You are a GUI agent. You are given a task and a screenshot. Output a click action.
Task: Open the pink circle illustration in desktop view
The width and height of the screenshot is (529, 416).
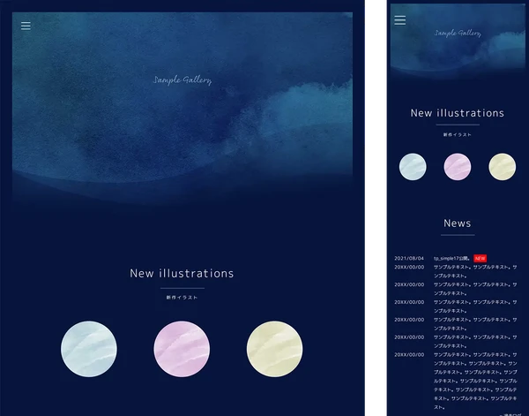click(x=182, y=349)
